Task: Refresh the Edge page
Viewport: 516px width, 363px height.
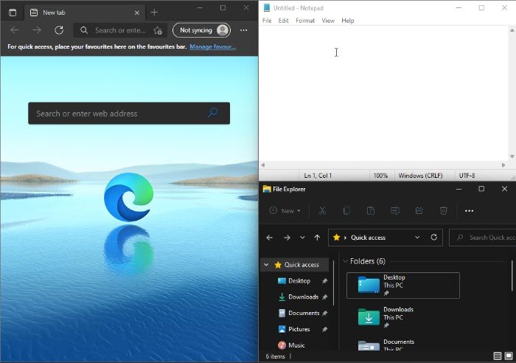Action: (x=59, y=30)
